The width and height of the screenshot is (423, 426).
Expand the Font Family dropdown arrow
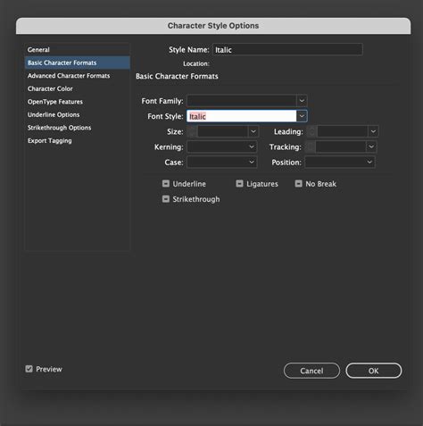click(302, 101)
